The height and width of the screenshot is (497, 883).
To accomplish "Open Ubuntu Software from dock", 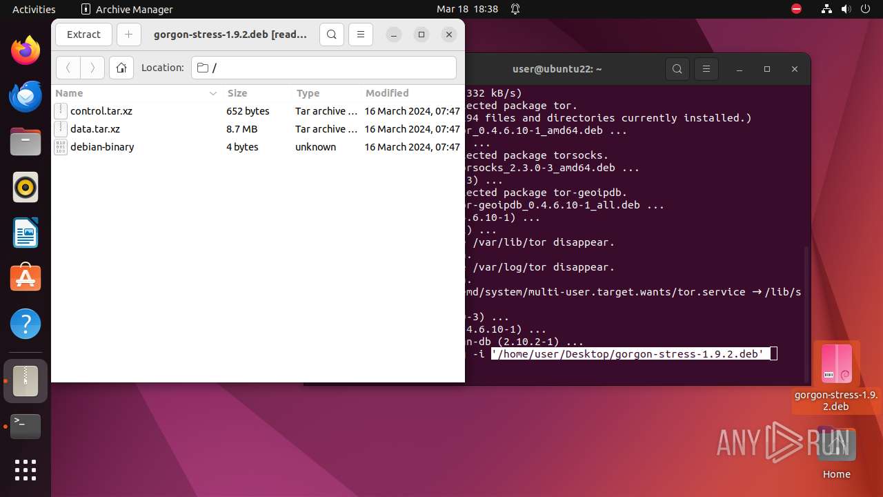I will tap(26, 278).
